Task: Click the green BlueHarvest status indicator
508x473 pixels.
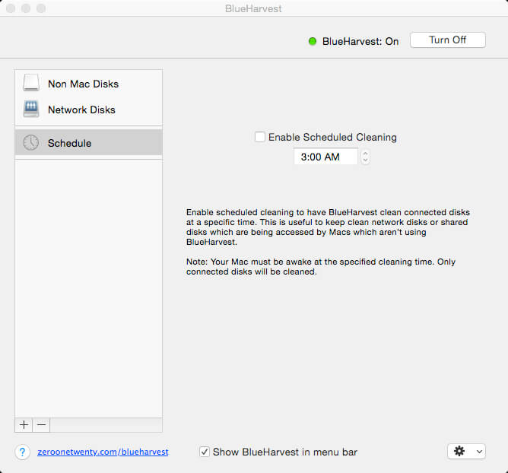Action: click(313, 41)
